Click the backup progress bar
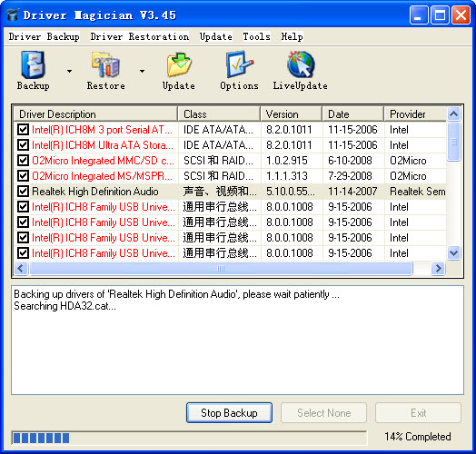This screenshot has width=476, height=454. tap(190, 438)
